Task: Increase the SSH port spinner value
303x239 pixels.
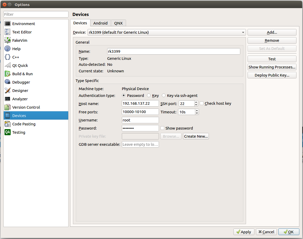Action: [196, 102]
